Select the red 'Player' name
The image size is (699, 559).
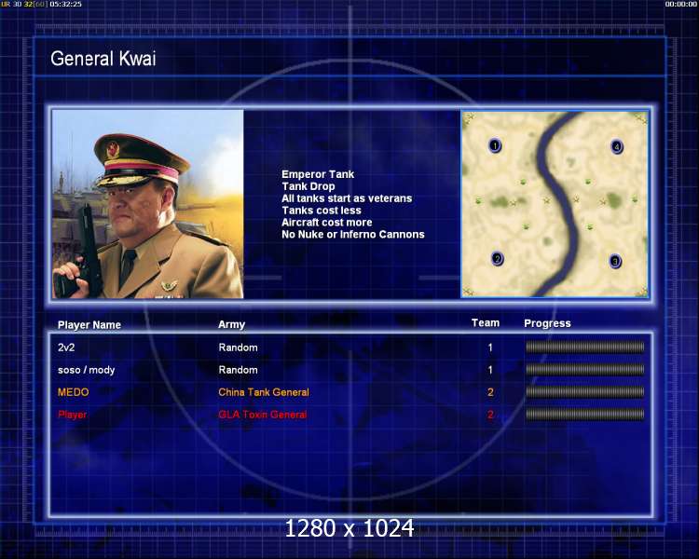pyautogui.click(x=72, y=415)
